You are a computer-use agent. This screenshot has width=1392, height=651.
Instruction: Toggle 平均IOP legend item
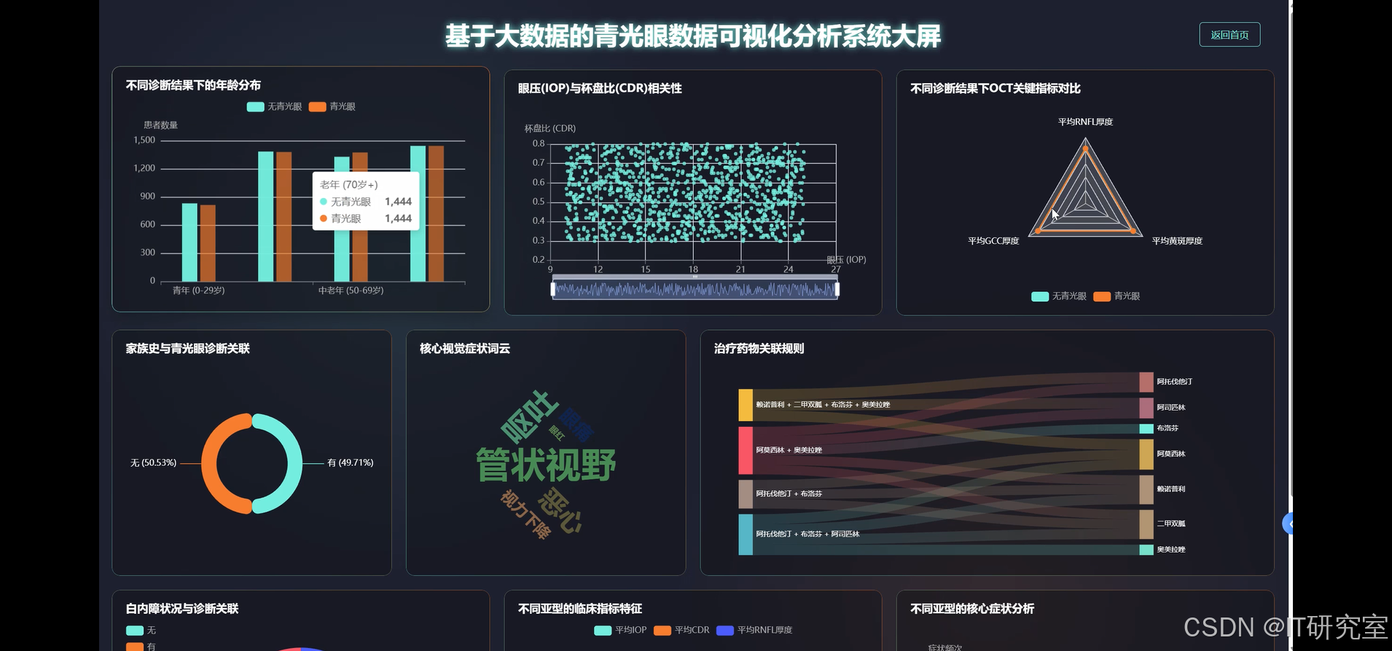pyautogui.click(x=620, y=630)
